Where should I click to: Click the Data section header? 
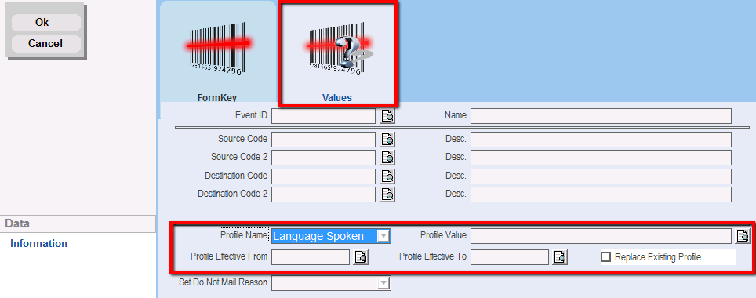(x=78, y=223)
